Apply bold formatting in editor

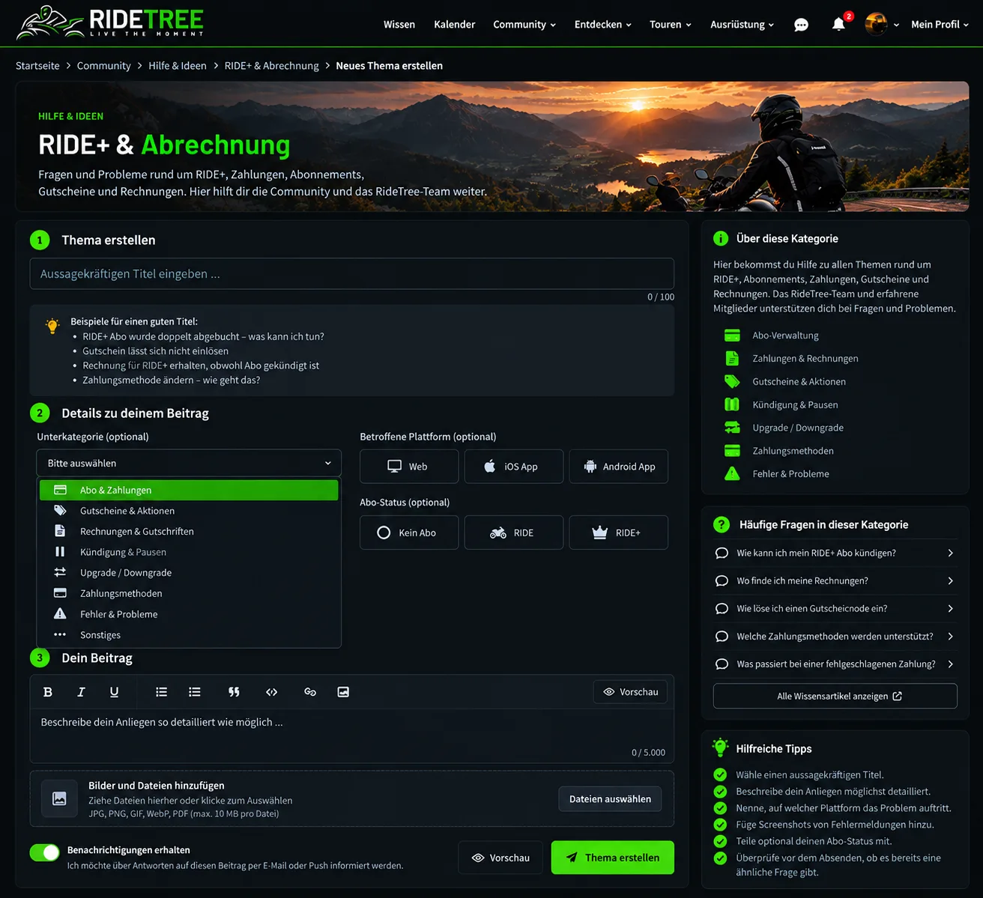tap(48, 692)
